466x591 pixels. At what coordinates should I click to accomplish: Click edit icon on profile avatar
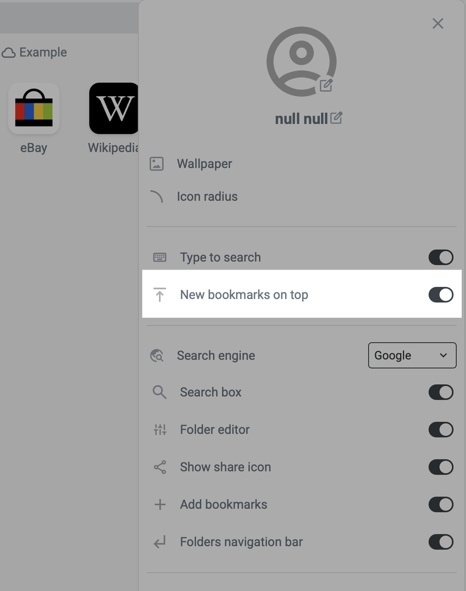[326, 85]
